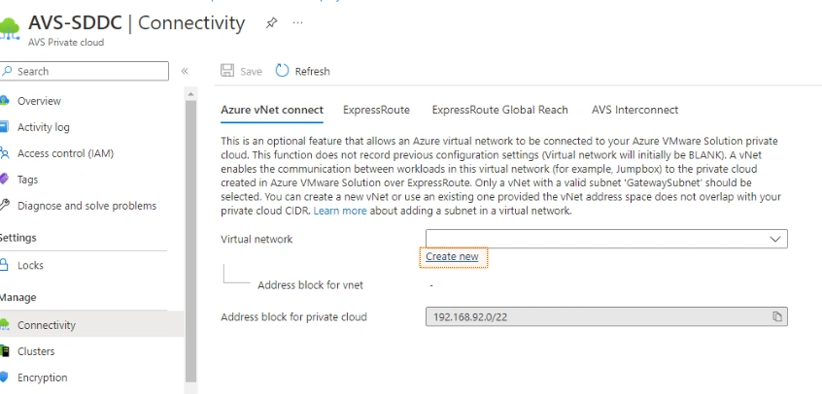
Task: Select Connectivity under Manage
Action: [46, 325]
